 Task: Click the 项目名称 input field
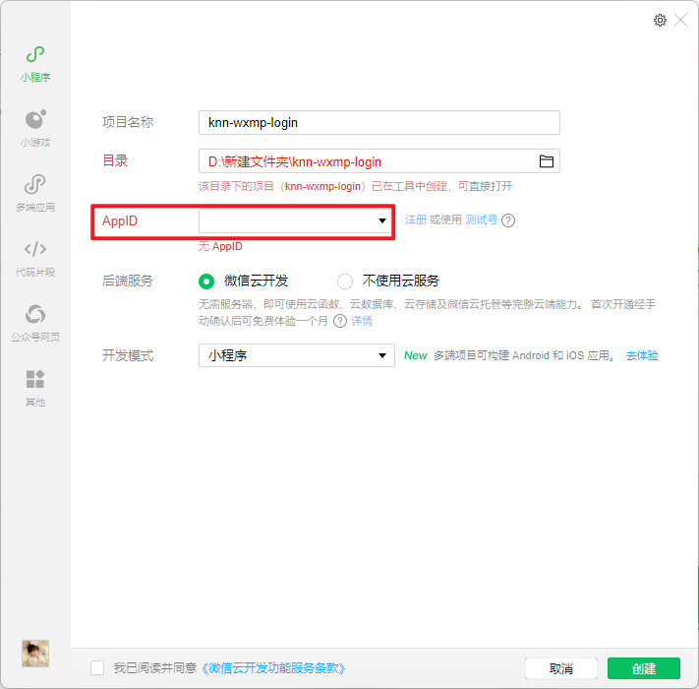[379, 122]
